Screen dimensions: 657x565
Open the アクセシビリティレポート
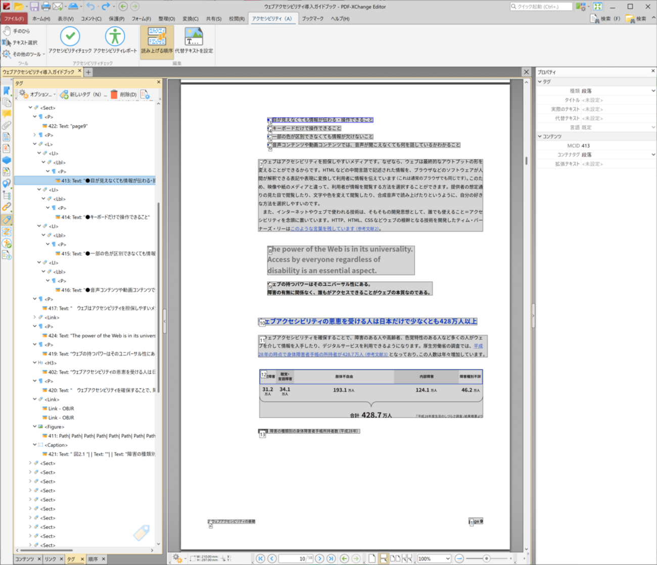coord(115,40)
